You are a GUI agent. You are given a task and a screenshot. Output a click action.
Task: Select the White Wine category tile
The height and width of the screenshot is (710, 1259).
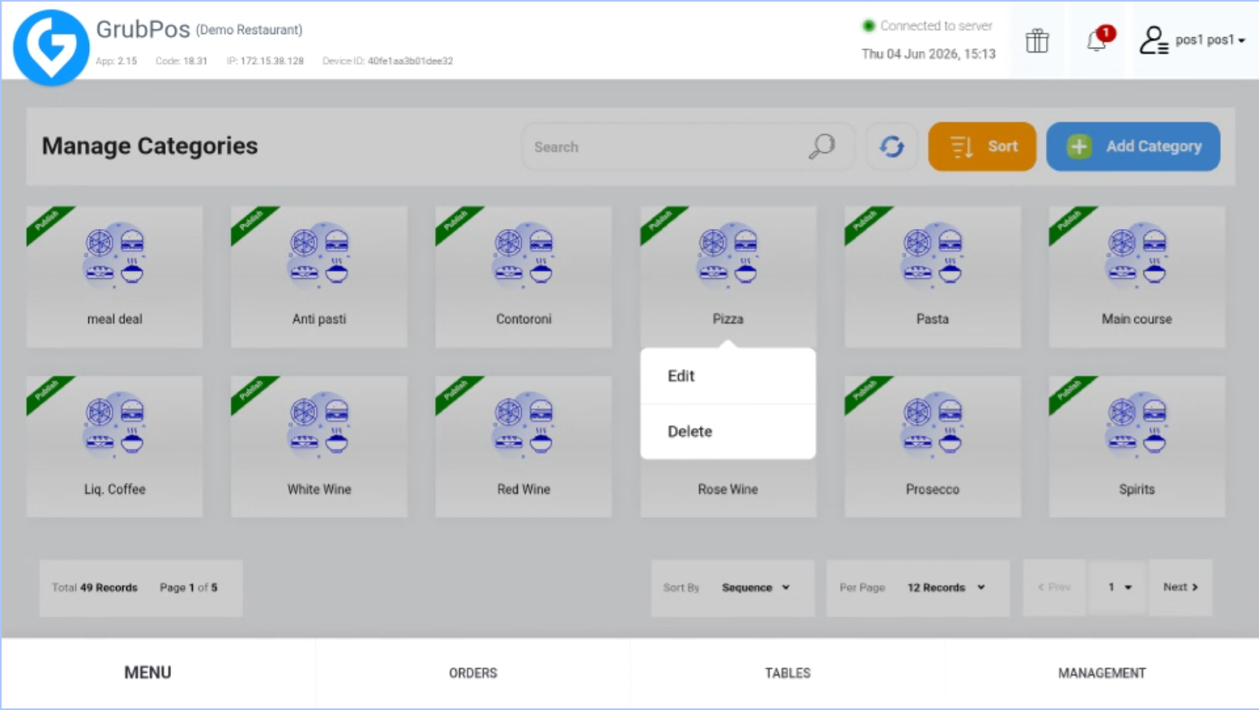coord(319,447)
